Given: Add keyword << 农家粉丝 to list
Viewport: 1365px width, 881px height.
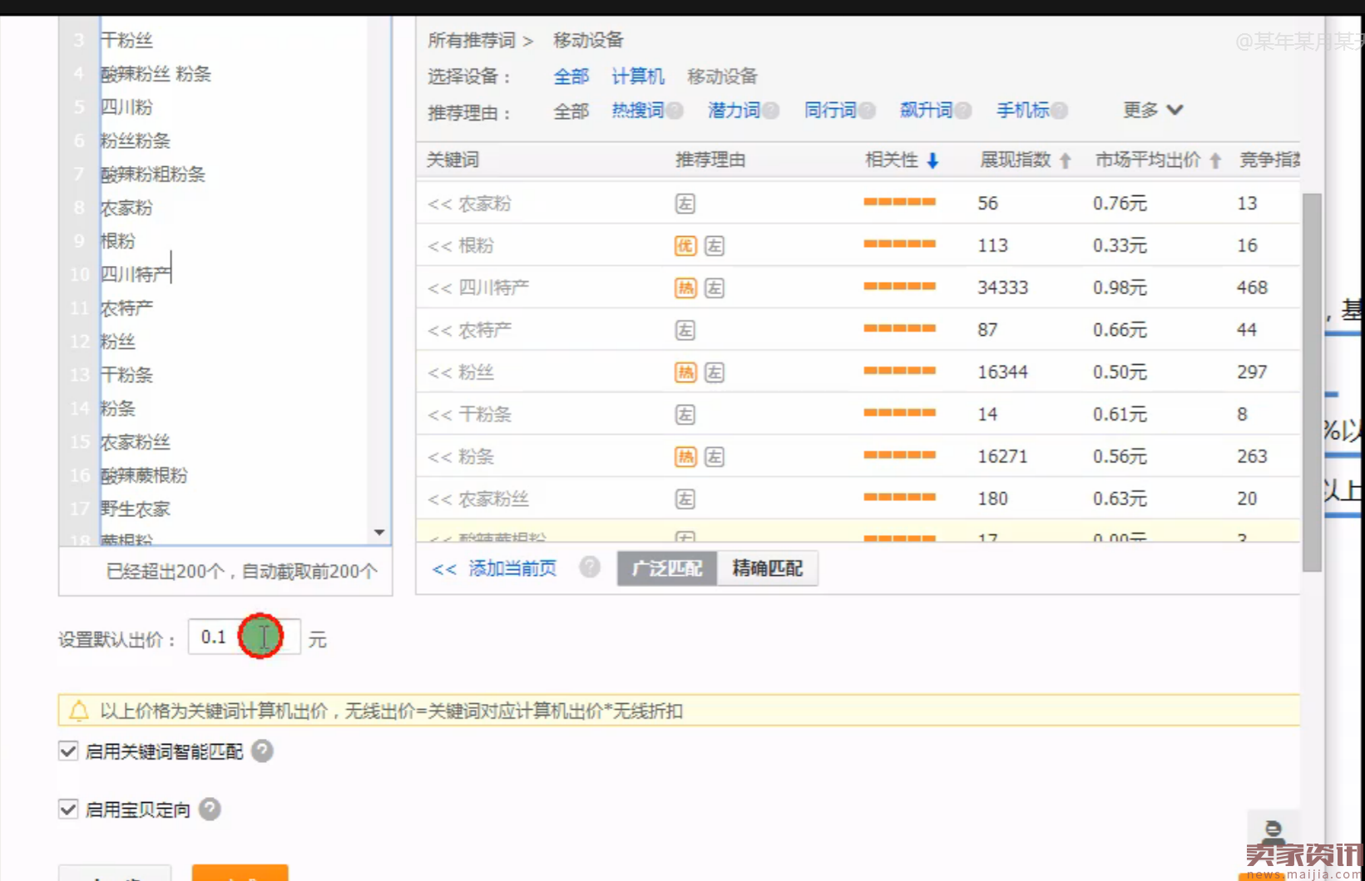Looking at the screenshot, I should (x=478, y=499).
